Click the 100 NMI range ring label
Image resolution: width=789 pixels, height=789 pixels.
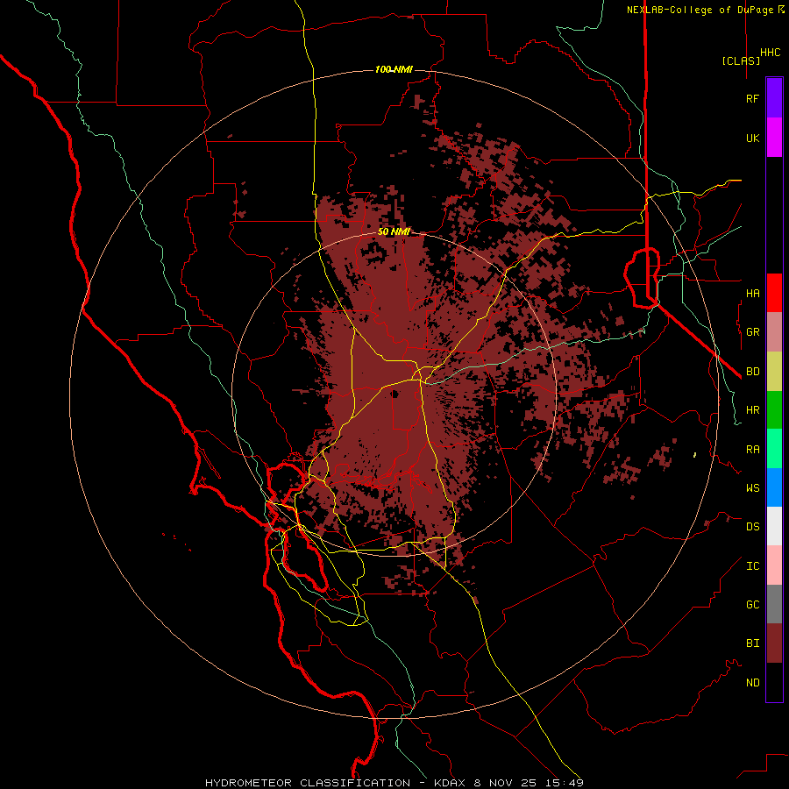[394, 69]
